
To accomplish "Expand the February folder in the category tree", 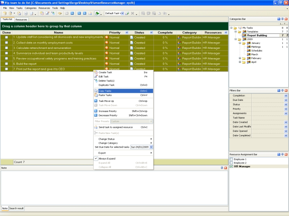I will pos(240,58).
